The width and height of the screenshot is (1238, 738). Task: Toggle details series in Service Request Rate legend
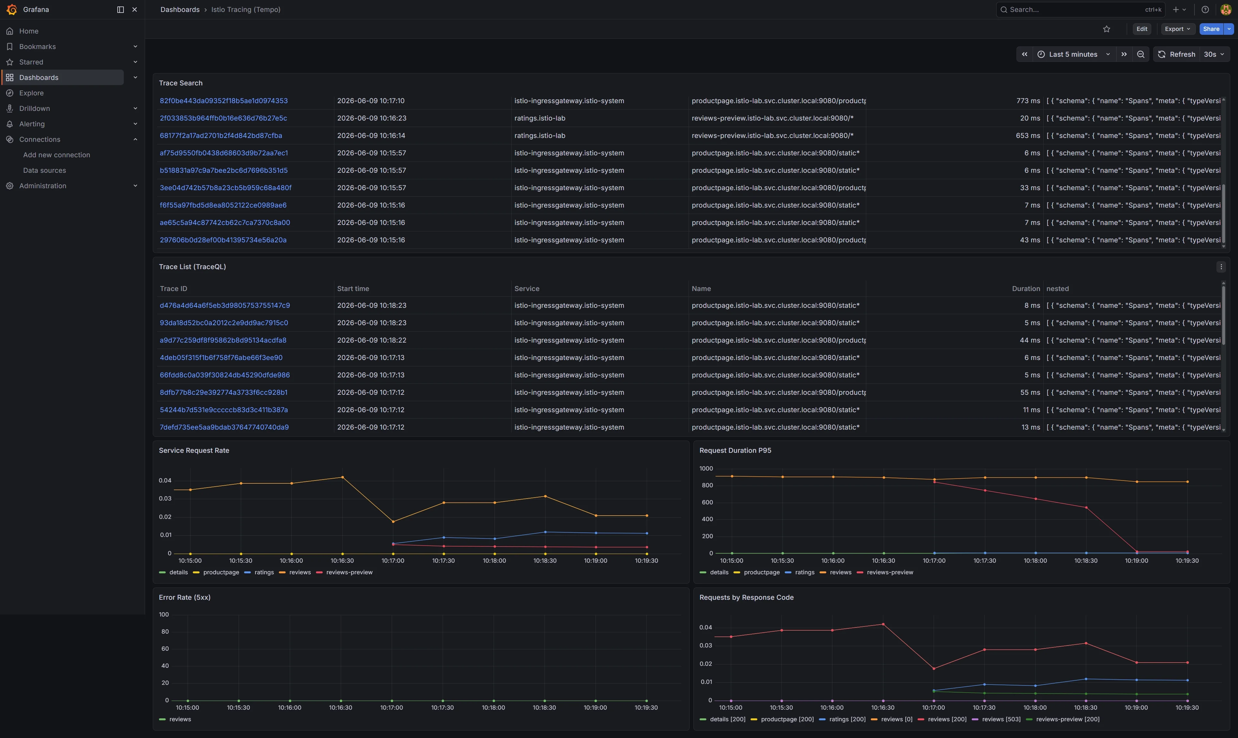pyautogui.click(x=173, y=572)
